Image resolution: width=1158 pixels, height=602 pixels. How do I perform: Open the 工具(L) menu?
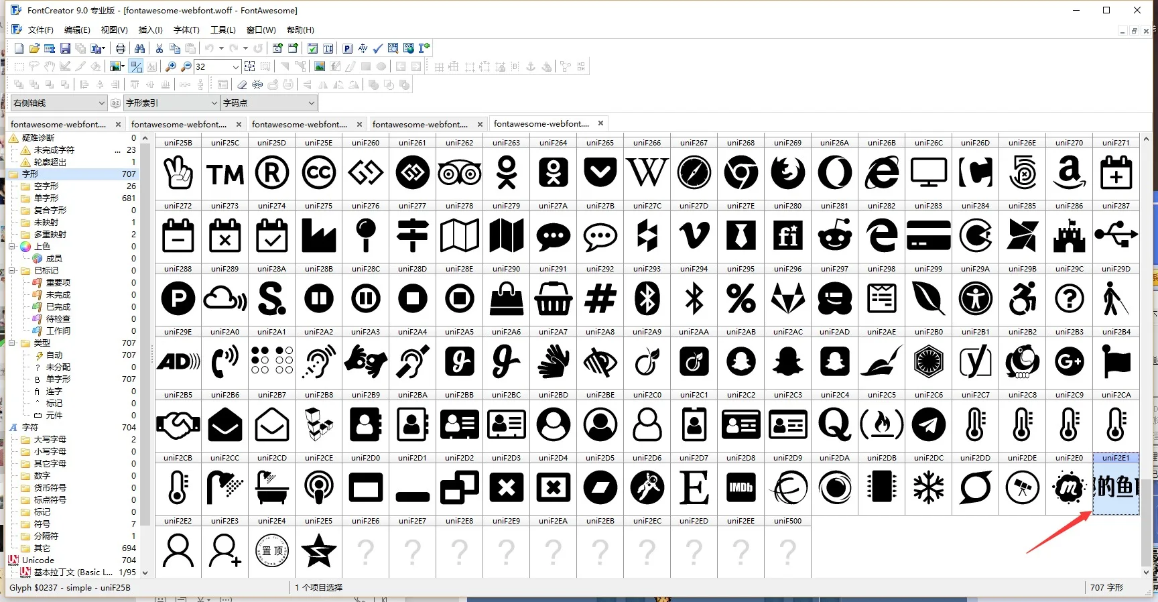coord(223,30)
